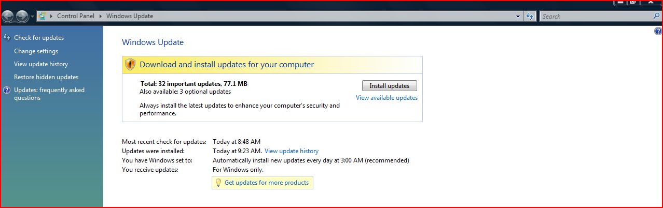Viewport: 663px width, 208px height.
Task: Open Restore hidden updates link
Action: (x=46, y=77)
